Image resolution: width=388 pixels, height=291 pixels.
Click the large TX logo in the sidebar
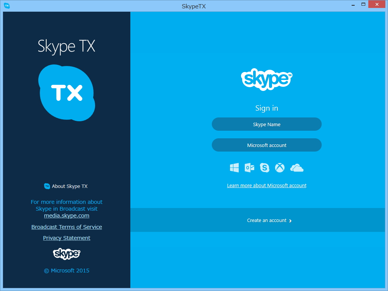pyautogui.click(x=66, y=92)
